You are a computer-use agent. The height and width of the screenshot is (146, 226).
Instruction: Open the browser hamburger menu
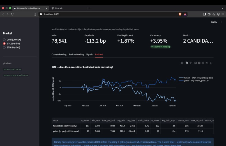[x=223, y=14]
